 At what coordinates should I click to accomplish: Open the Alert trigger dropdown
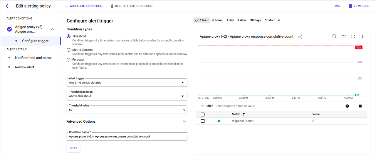127,83
